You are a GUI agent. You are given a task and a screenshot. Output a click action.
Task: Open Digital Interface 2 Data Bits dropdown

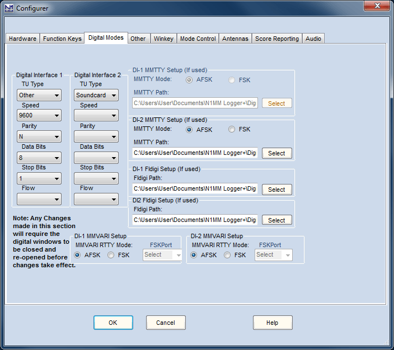click(96, 158)
